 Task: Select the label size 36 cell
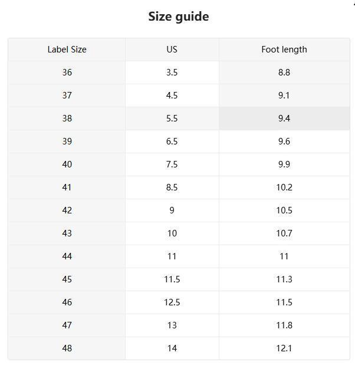click(67, 73)
